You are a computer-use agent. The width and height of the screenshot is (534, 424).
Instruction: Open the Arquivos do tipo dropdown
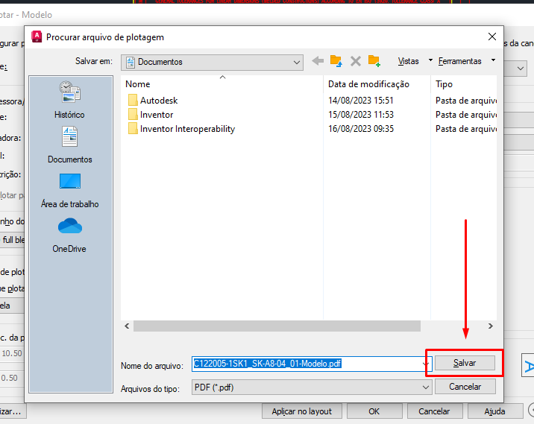(425, 387)
